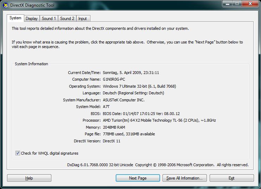
Task: Click the Page file label
Action: 93,134
